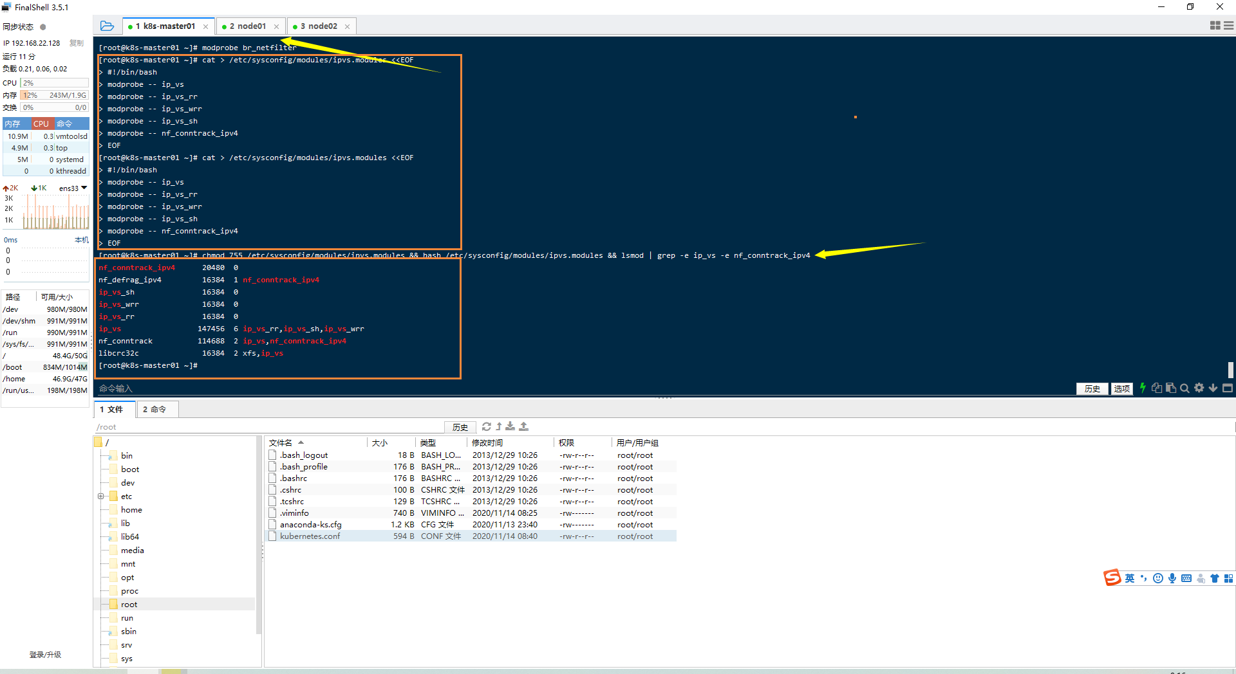Click the fullscreen window icon in terminal toolbar

click(x=1228, y=388)
